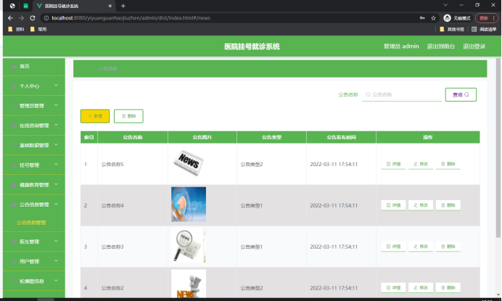Image resolution: width=502 pixels, height=301 pixels.
Task: Click the blue globe image of 公告名称4
Action: coord(189,205)
